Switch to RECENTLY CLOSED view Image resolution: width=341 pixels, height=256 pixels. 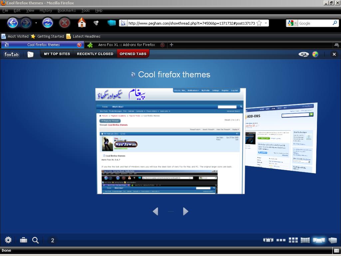tap(95, 54)
